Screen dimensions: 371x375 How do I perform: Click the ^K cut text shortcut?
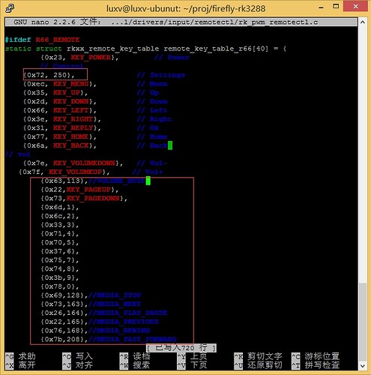259,356
